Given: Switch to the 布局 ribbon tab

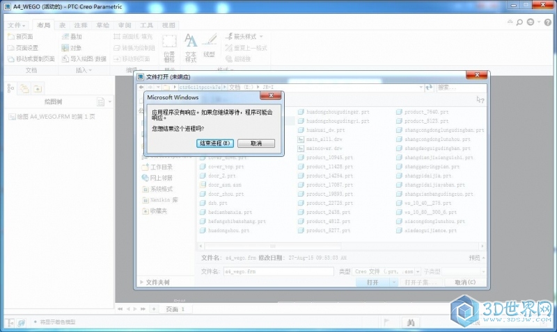Looking at the screenshot, I should (43, 25).
